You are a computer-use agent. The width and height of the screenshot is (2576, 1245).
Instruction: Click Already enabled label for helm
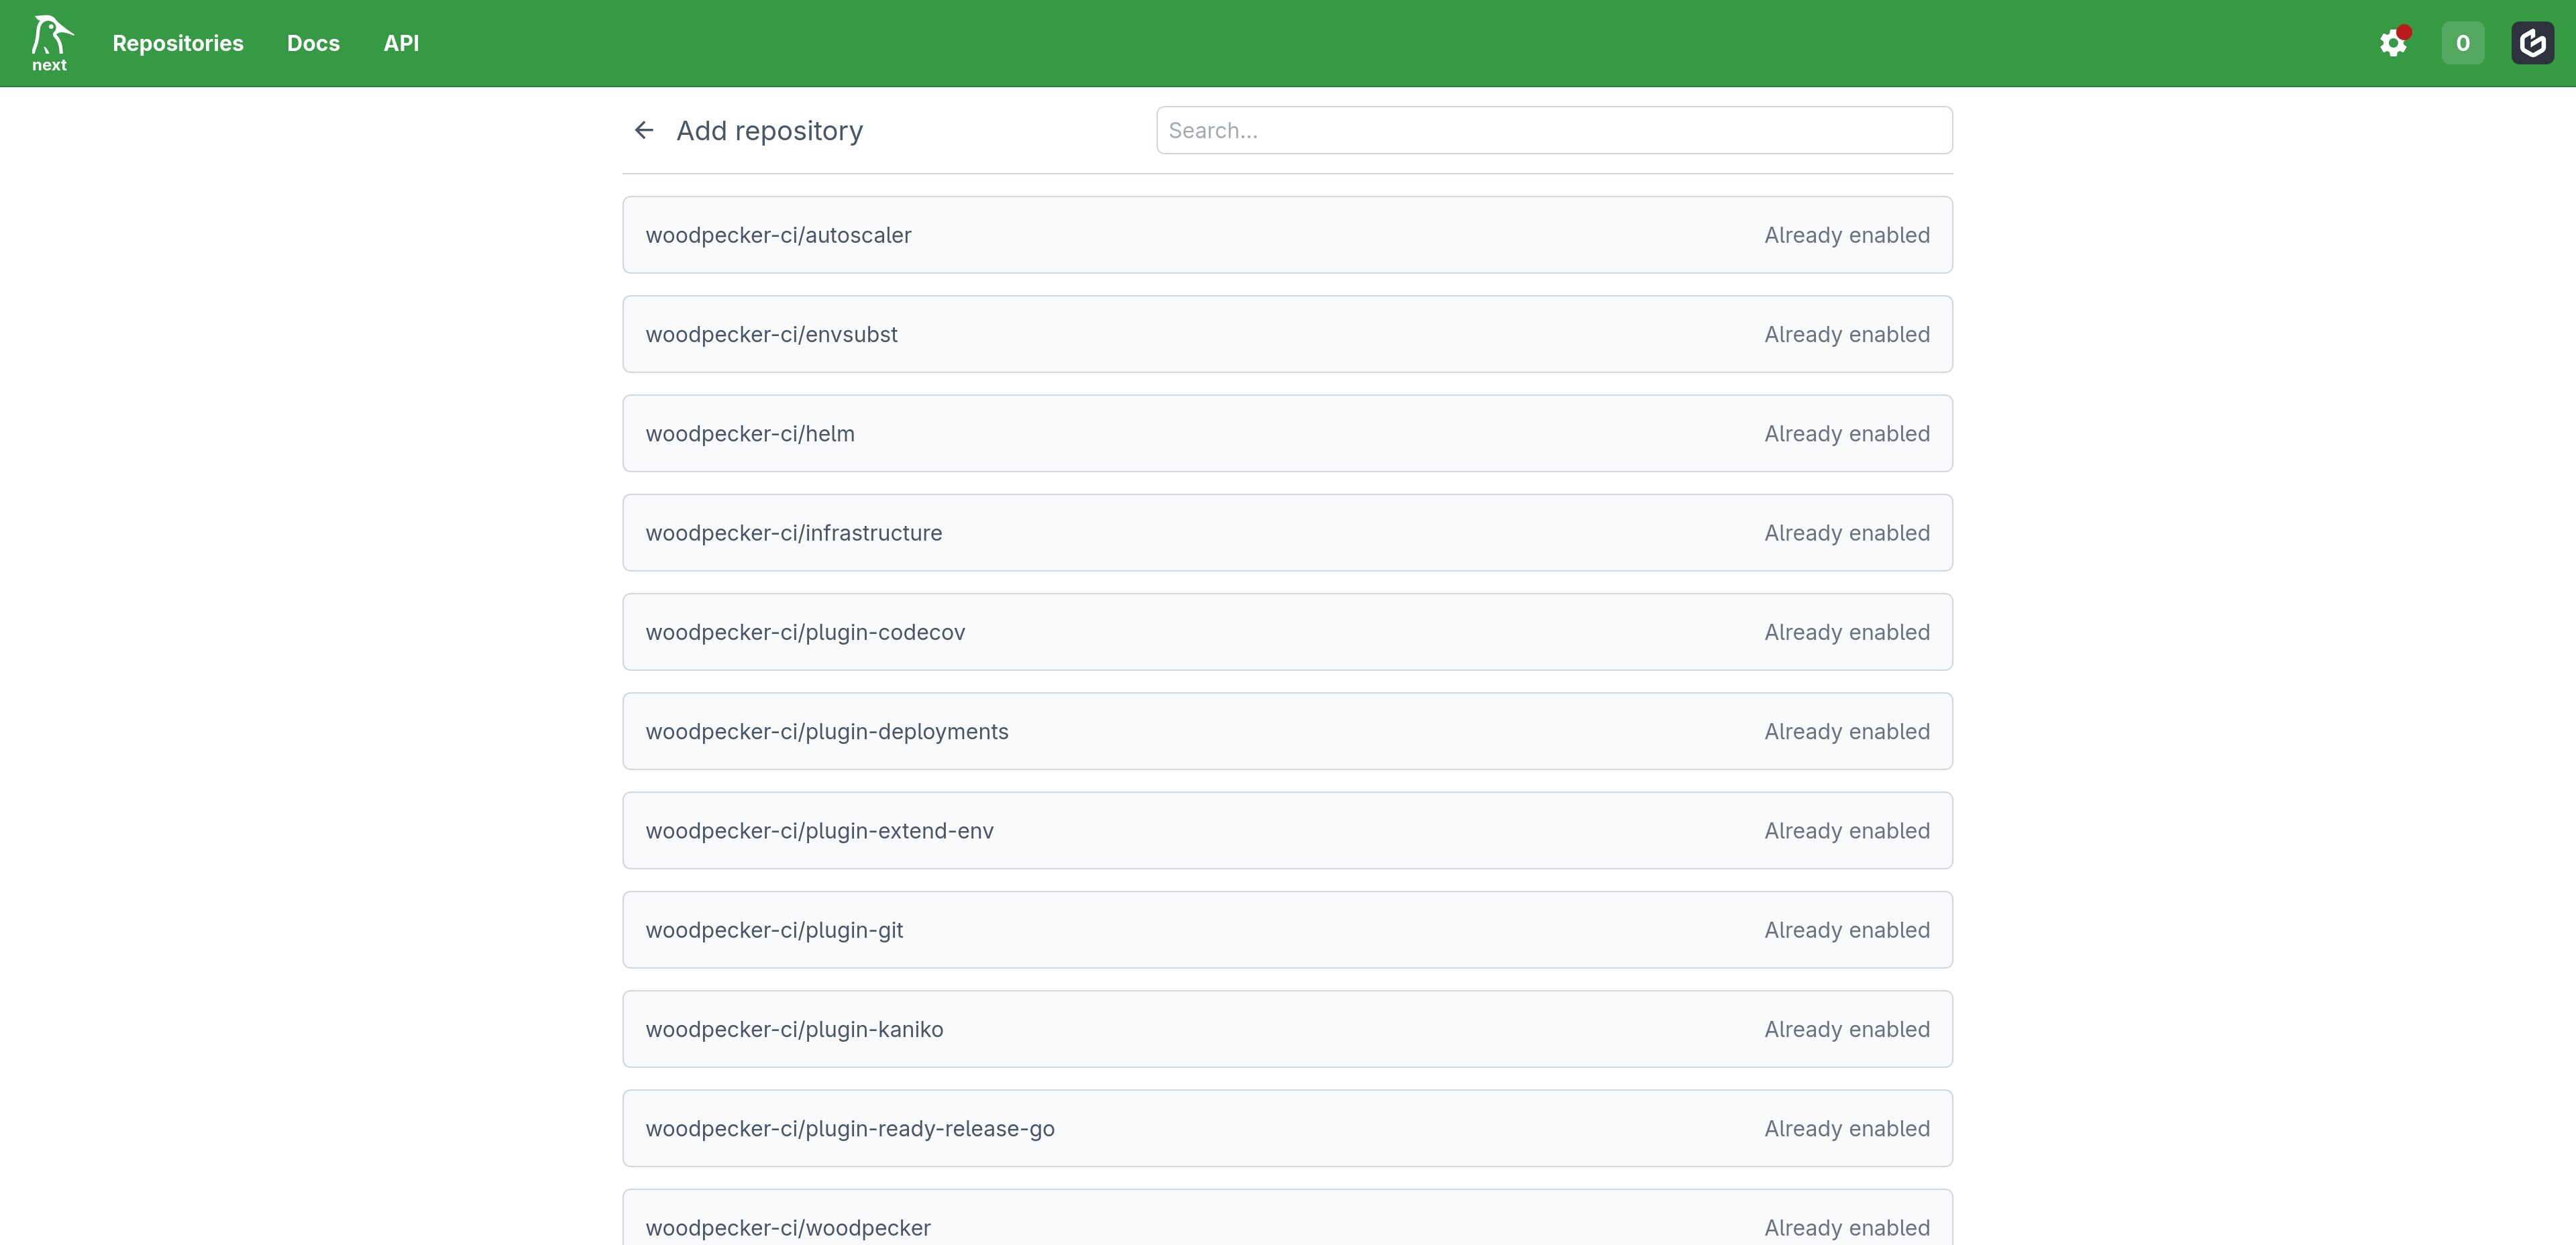coord(1847,433)
